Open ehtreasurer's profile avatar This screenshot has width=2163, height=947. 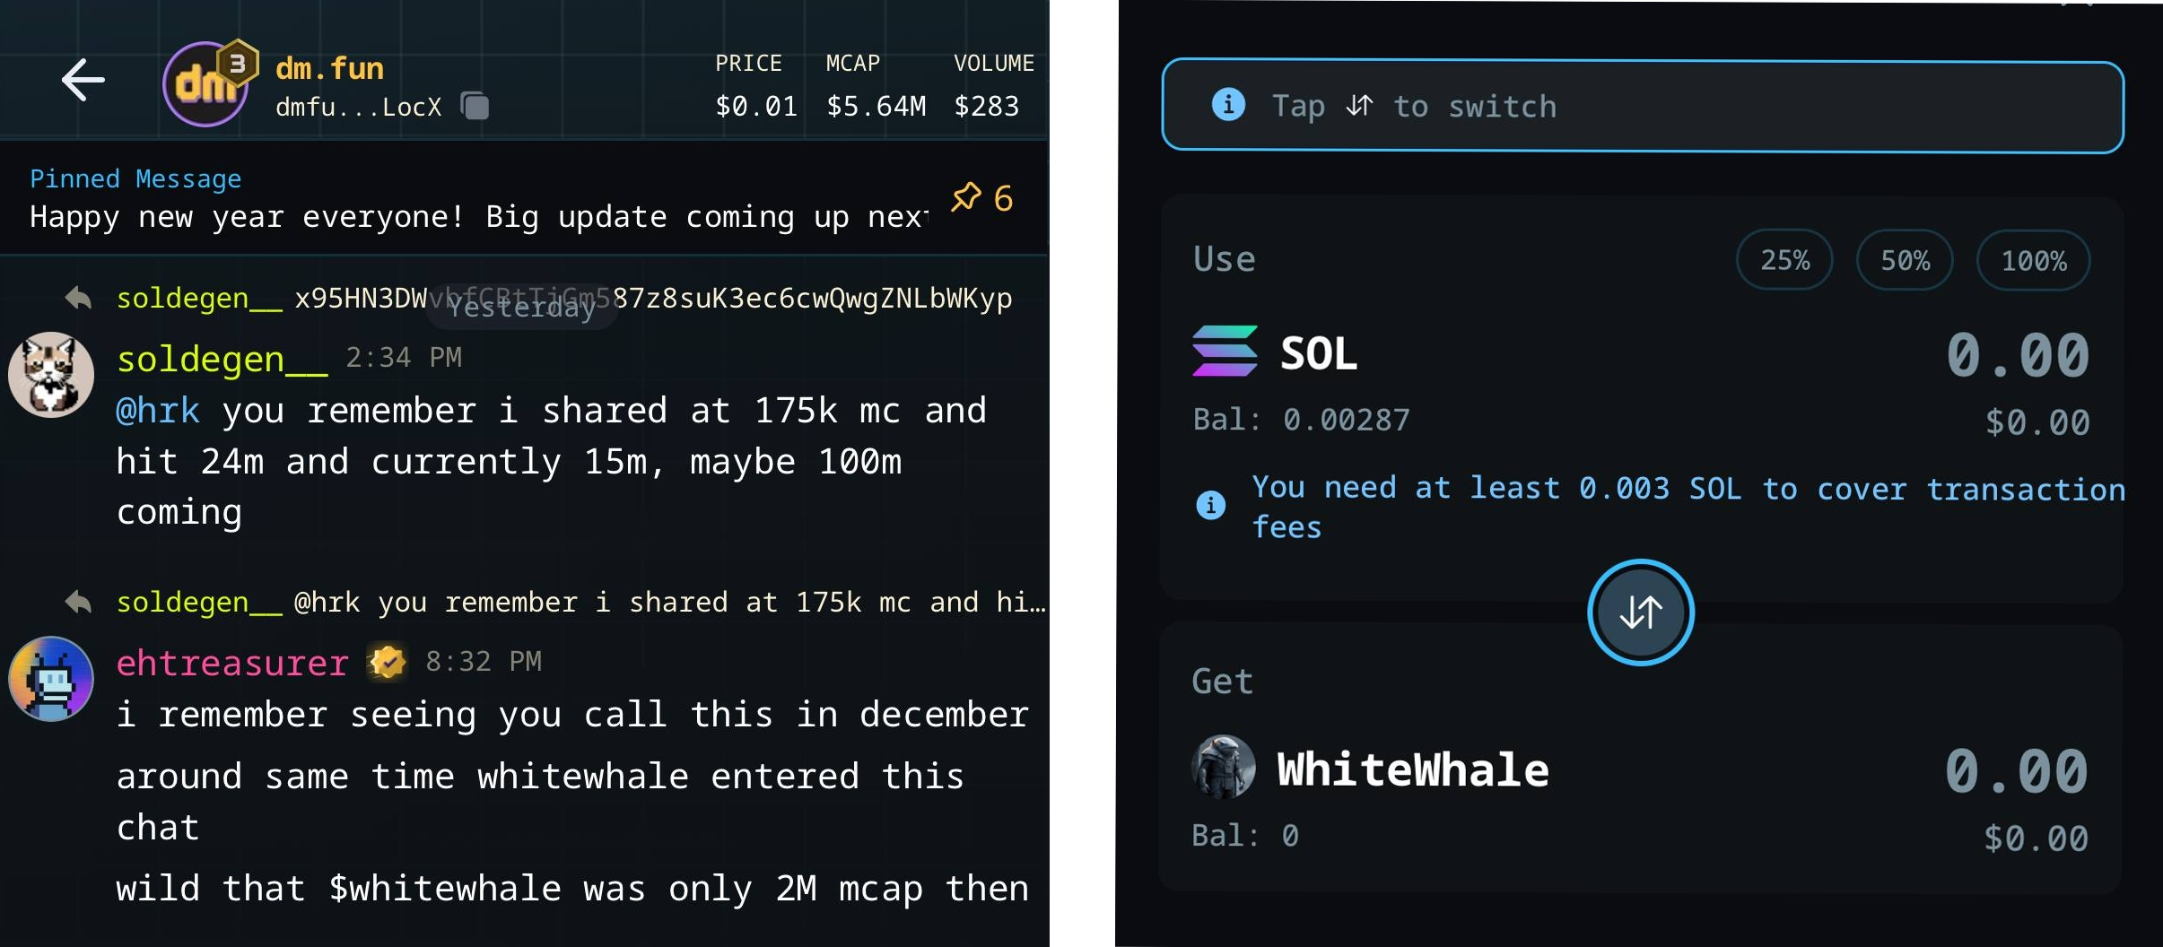[51, 679]
